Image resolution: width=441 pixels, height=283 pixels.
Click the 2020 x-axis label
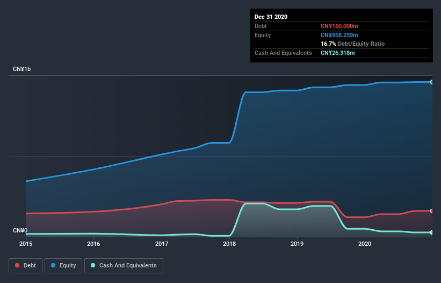pyautogui.click(x=365, y=244)
